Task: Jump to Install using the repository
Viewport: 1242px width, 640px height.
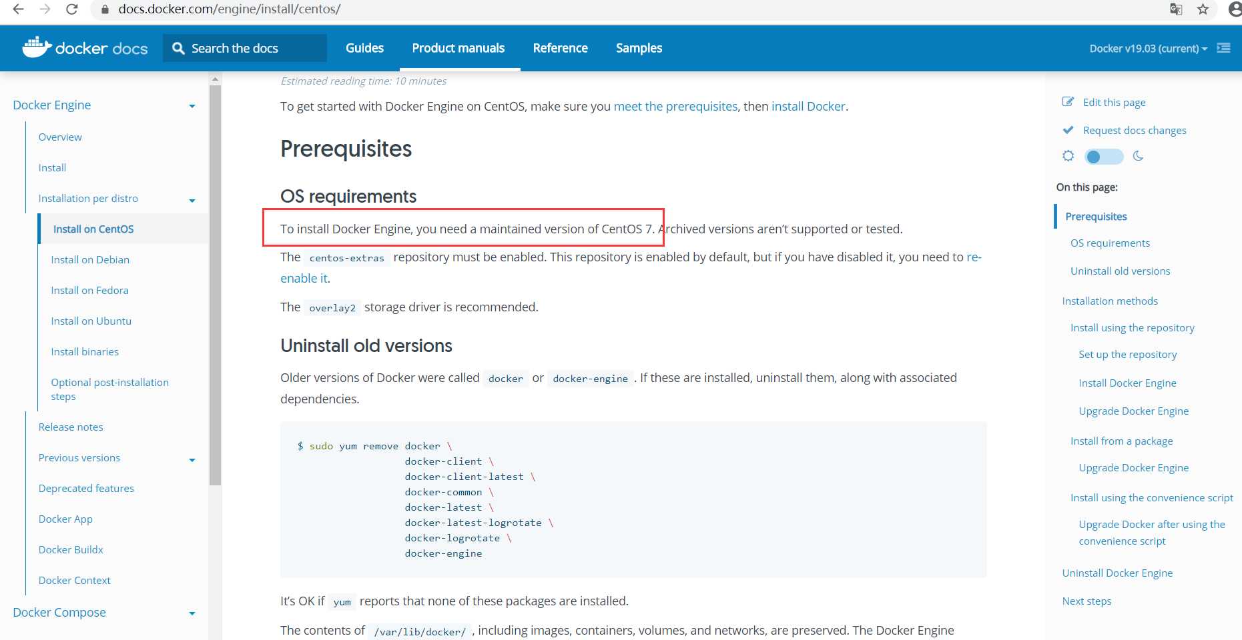Action: click(1132, 327)
